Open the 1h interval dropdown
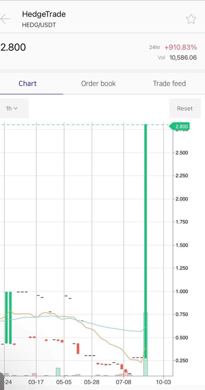The width and height of the screenshot is (205, 390). [14, 108]
